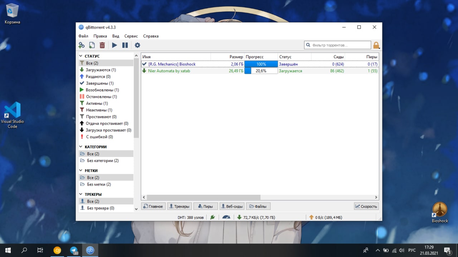Viewport: 458px width, 257px height.
Task: Sort by Имя column header
Action: 176,57
